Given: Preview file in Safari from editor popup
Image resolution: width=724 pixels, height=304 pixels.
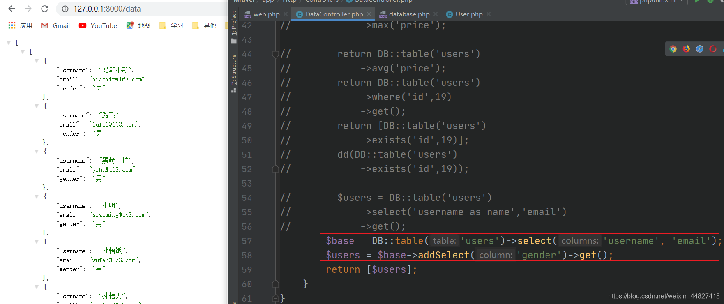Looking at the screenshot, I should pos(700,49).
